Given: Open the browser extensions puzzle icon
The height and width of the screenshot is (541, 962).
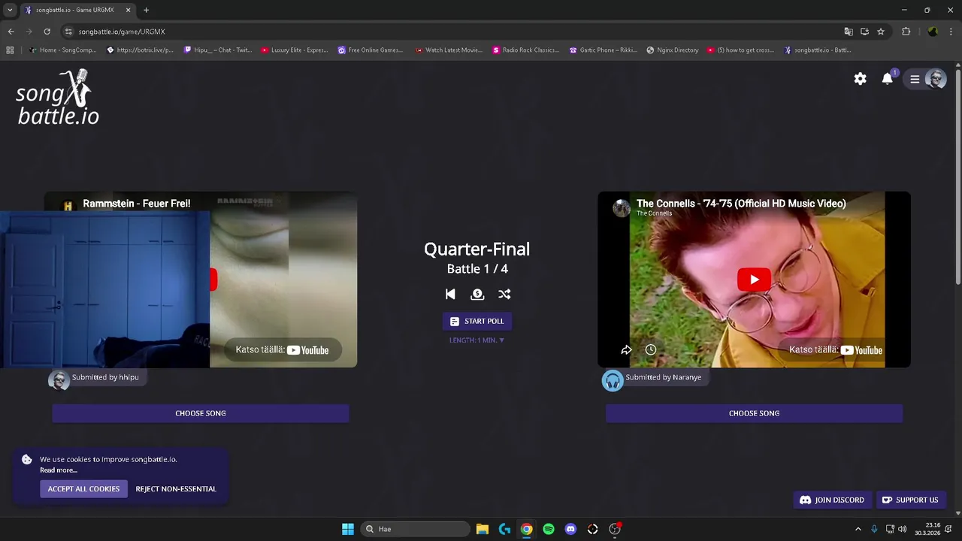Looking at the screenshot, I should [906, 32].
